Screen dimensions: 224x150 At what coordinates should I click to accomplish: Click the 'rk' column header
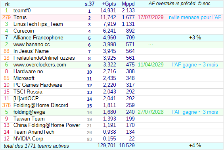(x=7, y=4)
